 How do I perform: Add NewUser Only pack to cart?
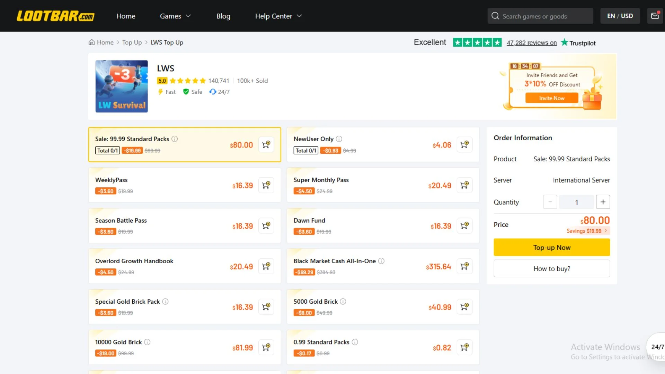pos(464,145)
